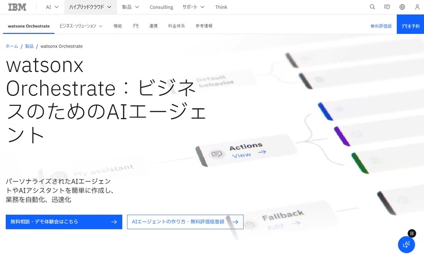Expand the ハイブリッドクラウド menu
The image size is (424, 254).
90,7
